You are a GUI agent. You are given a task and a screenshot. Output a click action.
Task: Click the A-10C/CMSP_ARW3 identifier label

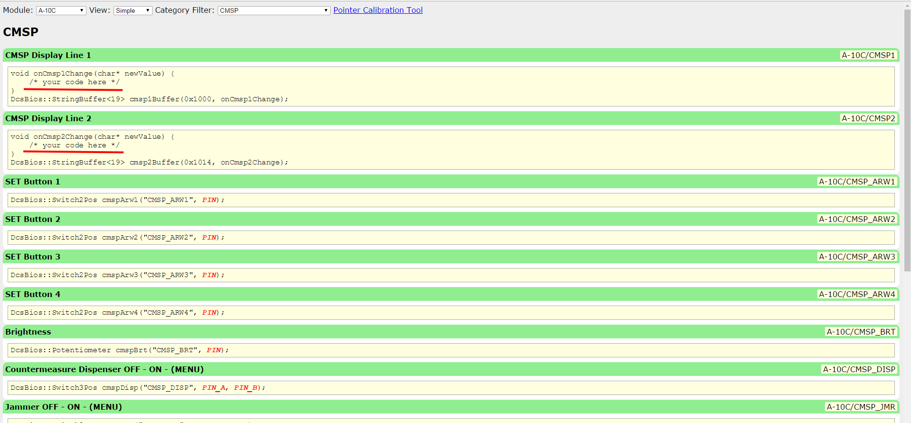[857, 257]
